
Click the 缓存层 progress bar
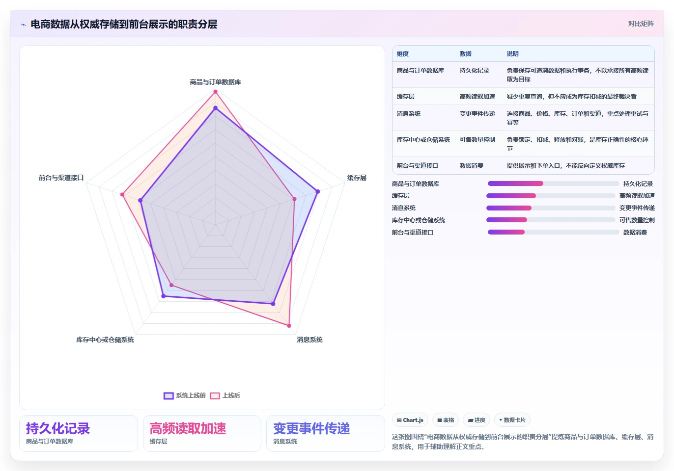[551, 196]
